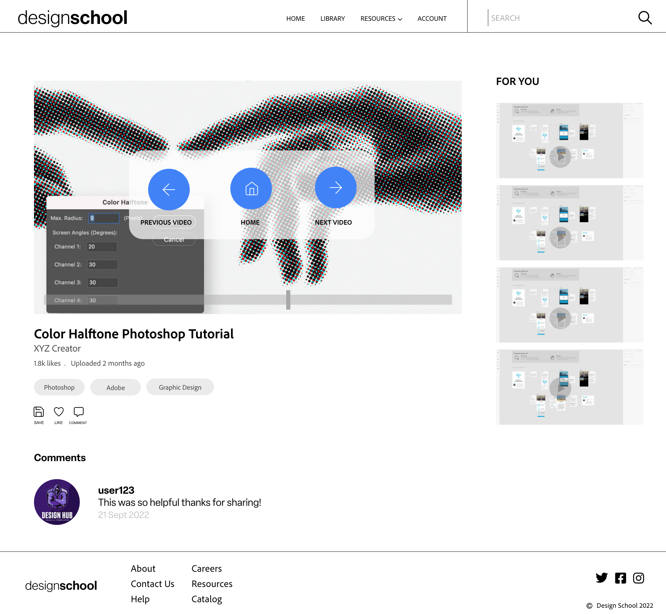Open the Twitter link in footer
This screenshot has height=614, width=666.
pyautogui.click(x=601, y=578)
